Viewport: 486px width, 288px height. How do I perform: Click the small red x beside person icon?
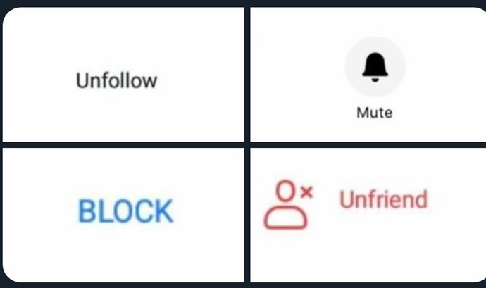(x=307, y=192)
